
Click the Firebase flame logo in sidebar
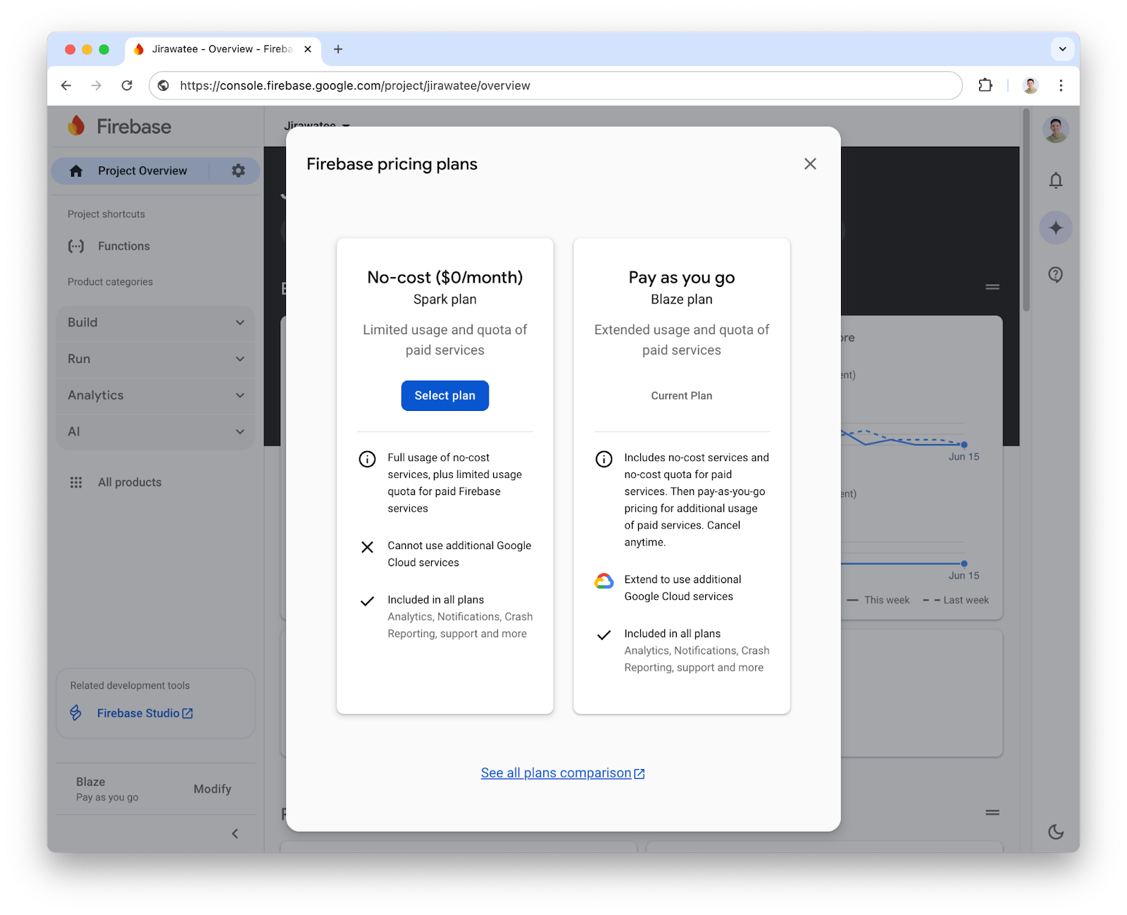click(77, 126)
